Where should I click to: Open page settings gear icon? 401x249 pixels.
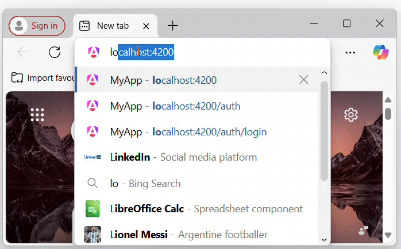tap(350, 115)
